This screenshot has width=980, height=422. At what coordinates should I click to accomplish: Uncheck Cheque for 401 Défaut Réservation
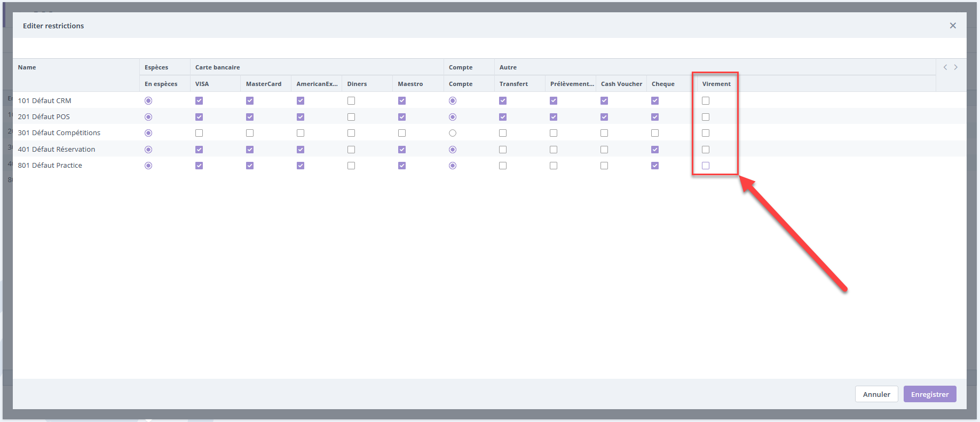[x=655, y=150]
